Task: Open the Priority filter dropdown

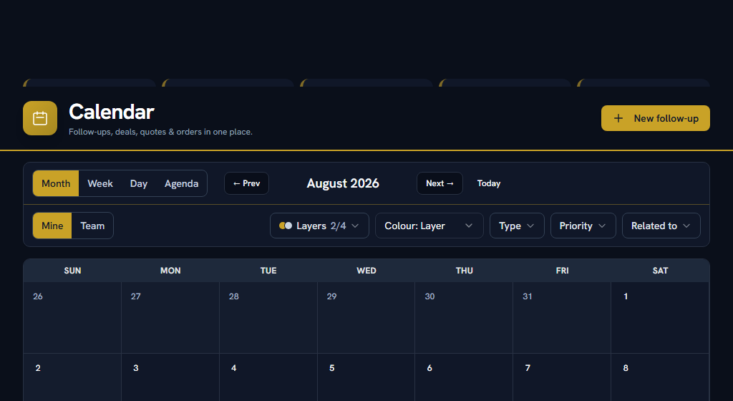Action: [583, 226]
